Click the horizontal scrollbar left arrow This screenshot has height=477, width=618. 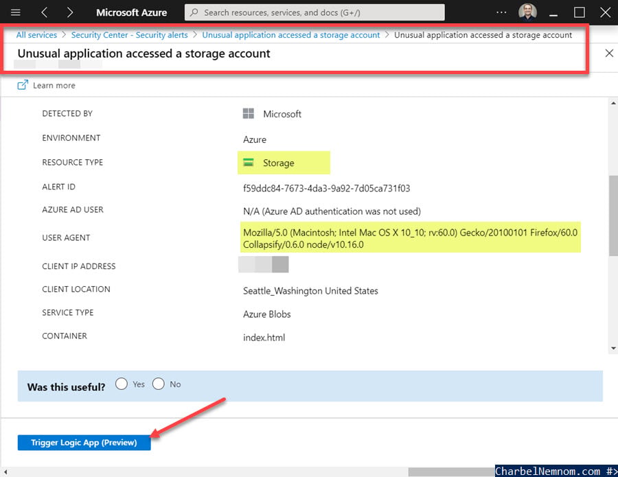[5, 472]
